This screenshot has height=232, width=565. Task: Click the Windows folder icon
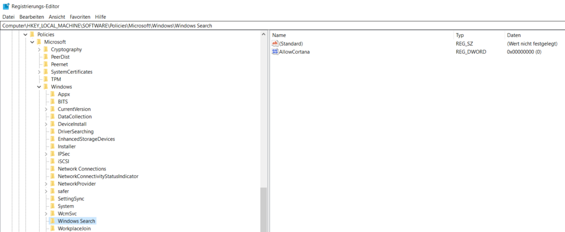point(45,87)
